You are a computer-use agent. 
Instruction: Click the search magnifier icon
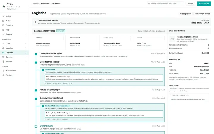[x=149, y=4]
